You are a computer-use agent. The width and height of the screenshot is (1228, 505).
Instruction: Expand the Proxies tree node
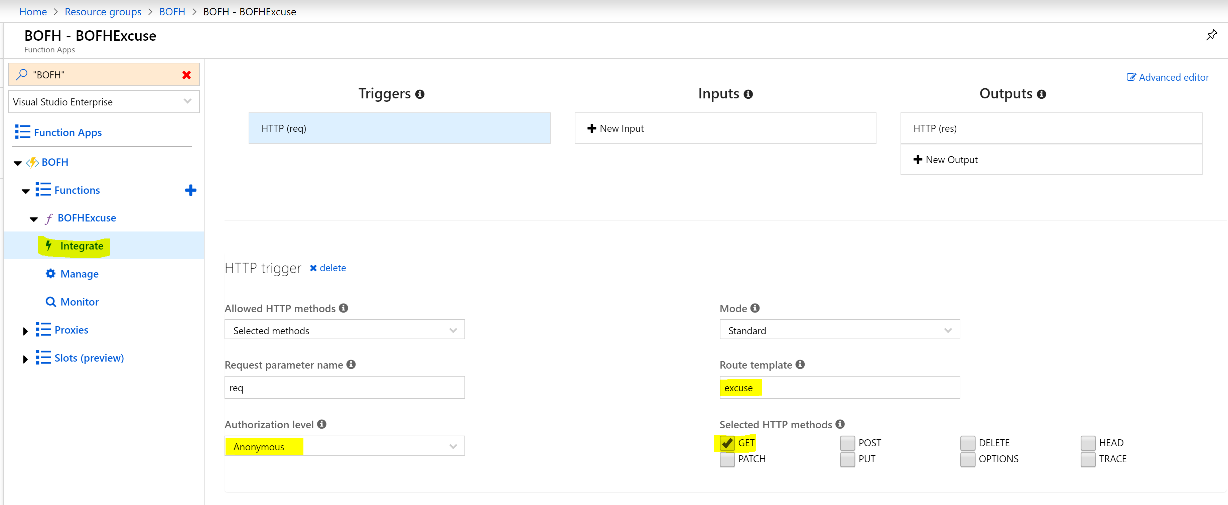coord(25,331)
